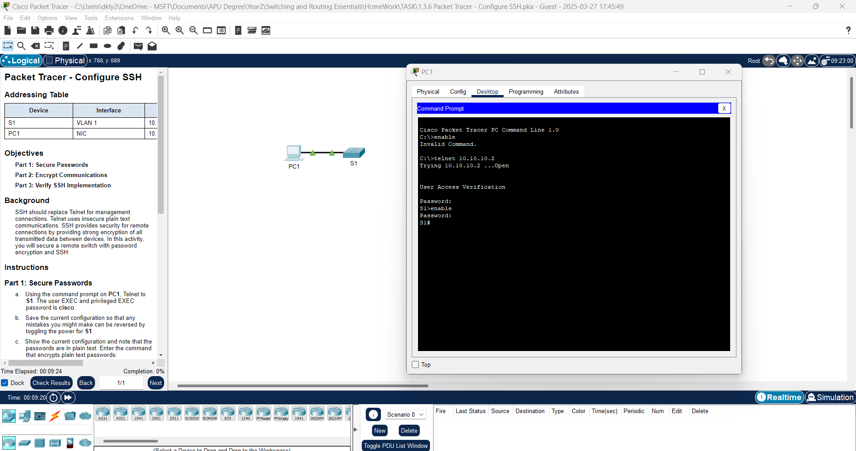Image resolution: width=856 pixels, height=451 pixels.
Task: Select the Resize Shape tool
Action: point(49,46)
